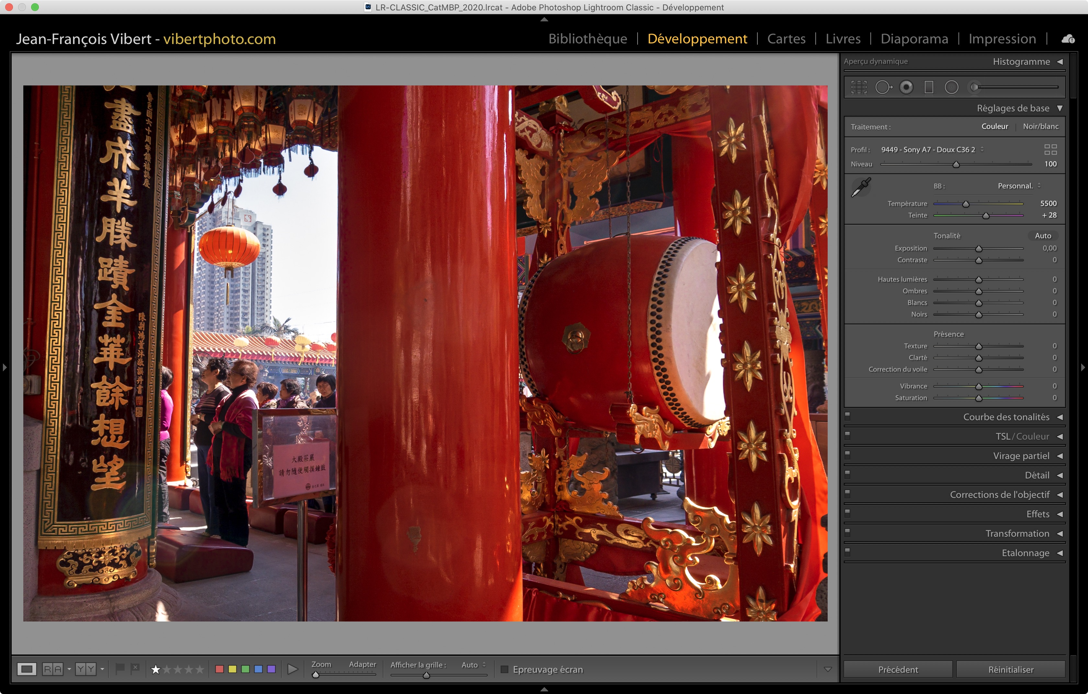
Task: Select the crop overlay tool
Action: click(x=858, y=87)
